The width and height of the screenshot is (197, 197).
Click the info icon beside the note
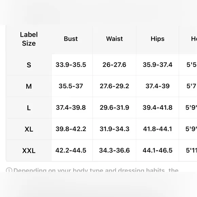coord(9,170)
